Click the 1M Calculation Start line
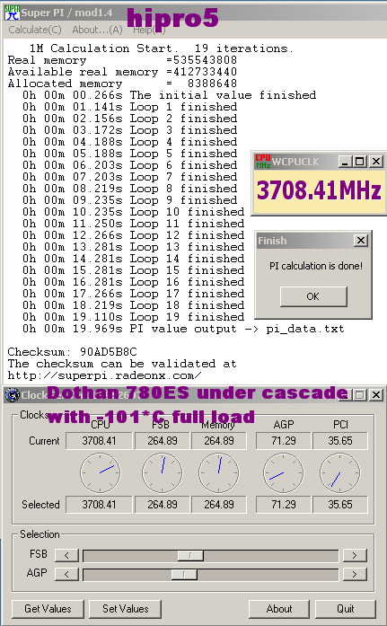This screenshot has width=387, height=626. click(x=162, y=48)
